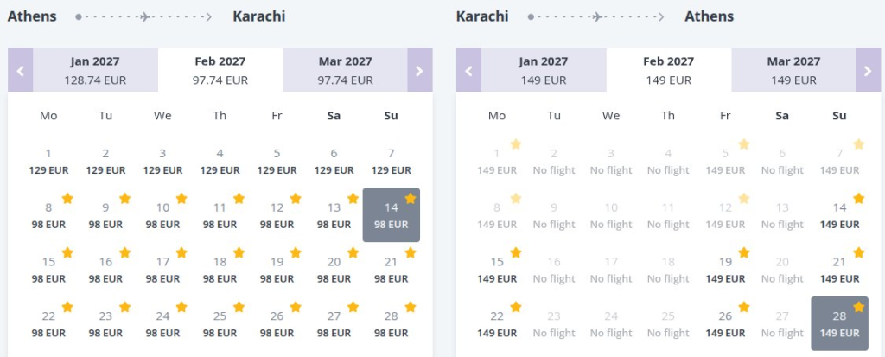Select Mar 2027 tab for Athens to Karachi
The height and width of the screenshot is (357, 885).
tap(345, 70)
